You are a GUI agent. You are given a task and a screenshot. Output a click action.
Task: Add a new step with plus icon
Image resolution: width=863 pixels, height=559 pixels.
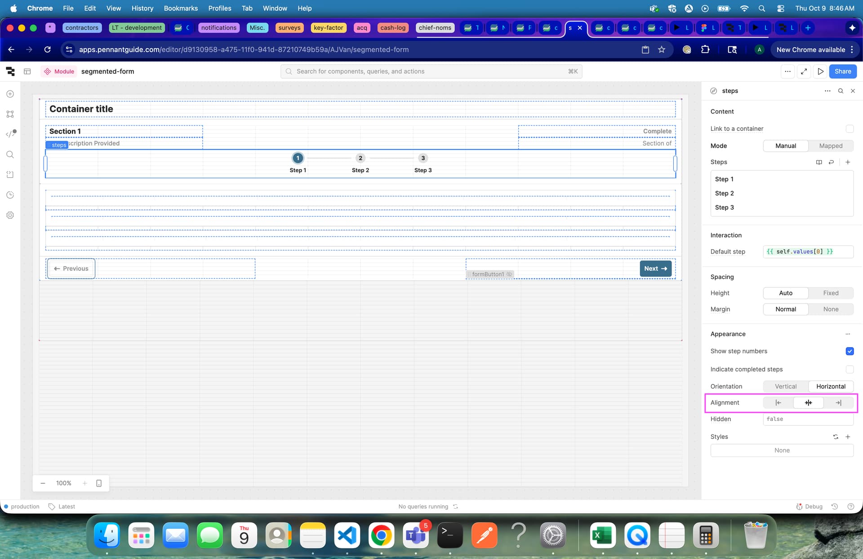[x=848, y=162]
